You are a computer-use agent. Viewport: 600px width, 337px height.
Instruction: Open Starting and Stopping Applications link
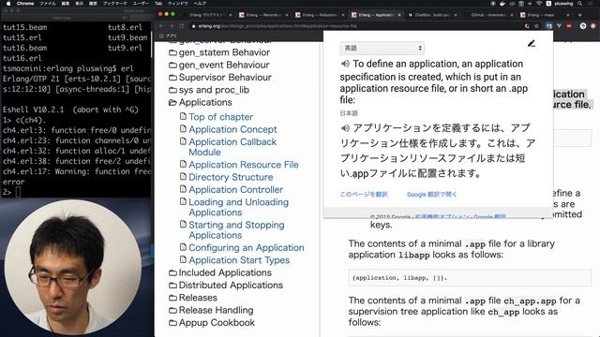click(236, 230)
